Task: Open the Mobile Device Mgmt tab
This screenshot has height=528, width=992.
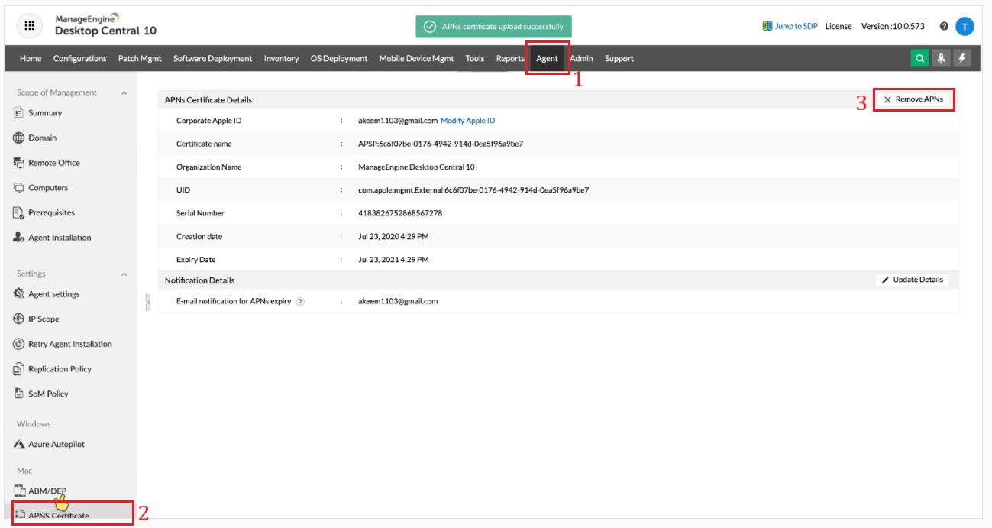Action: [416, 59]
